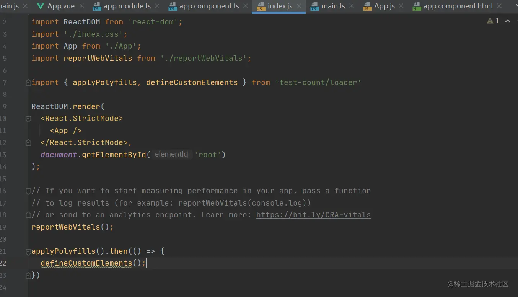Switch to the App.vue tab
The width and height of the screenshot is (518, 297).
61,6
